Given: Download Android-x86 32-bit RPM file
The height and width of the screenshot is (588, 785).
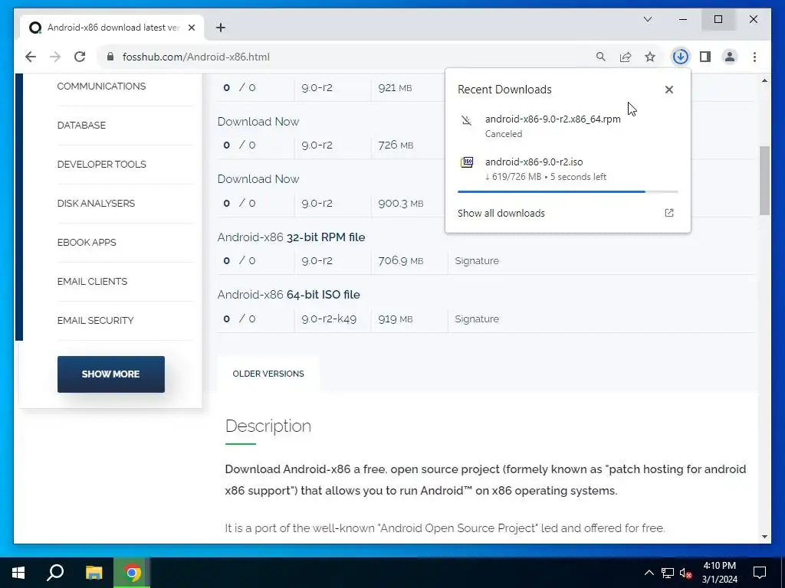Looking at the screenshot, I should click(x=291, y=237).
